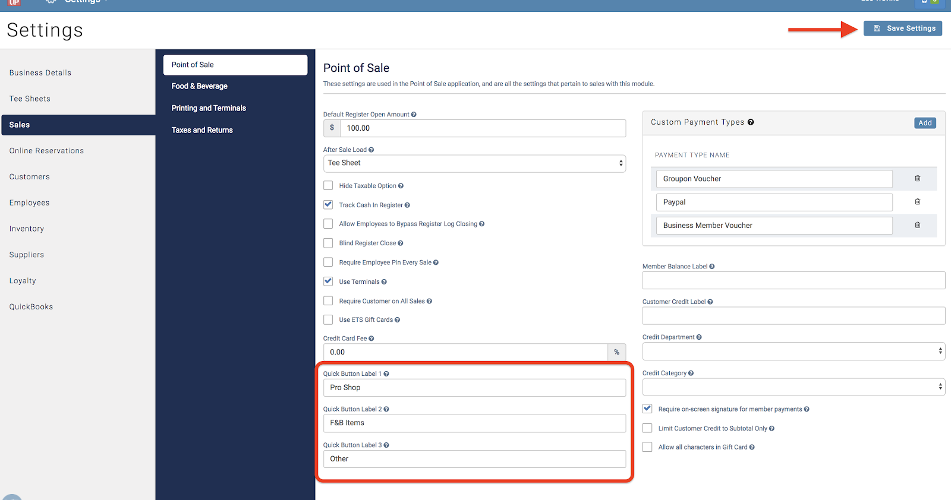Screen dimensions: 951x500
Task: Uncheck Track Cash In Register
Action: (328, 204)
